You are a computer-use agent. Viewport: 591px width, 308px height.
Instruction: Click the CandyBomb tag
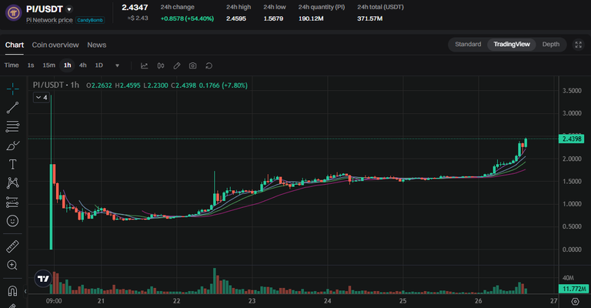(90, 20)
